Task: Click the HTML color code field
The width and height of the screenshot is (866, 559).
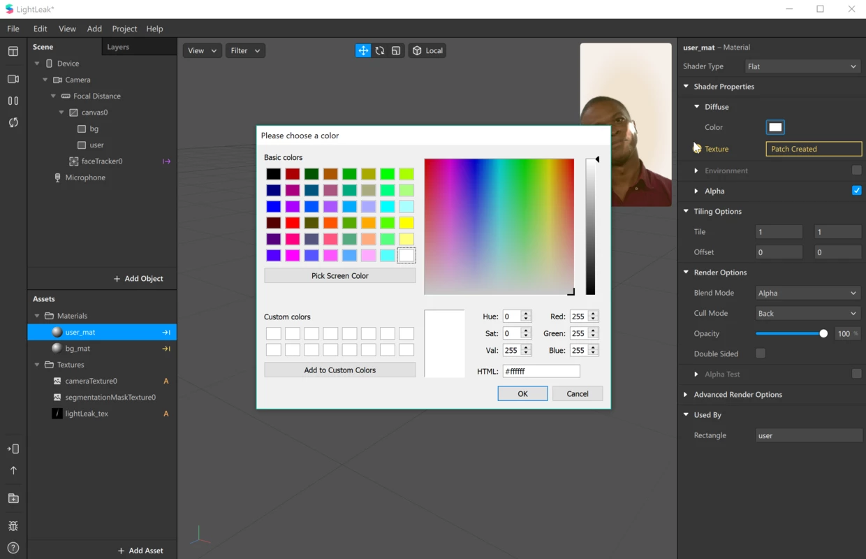Action: coord(541,372)
